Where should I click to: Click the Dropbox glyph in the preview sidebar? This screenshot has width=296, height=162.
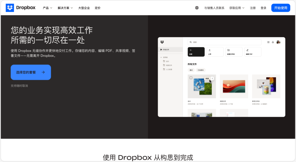(x=162, y=42)
